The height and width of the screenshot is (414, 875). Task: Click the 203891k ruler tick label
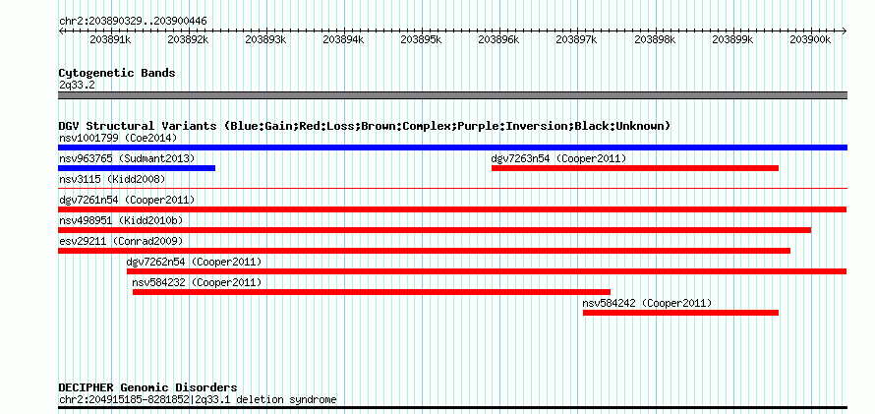110,39
